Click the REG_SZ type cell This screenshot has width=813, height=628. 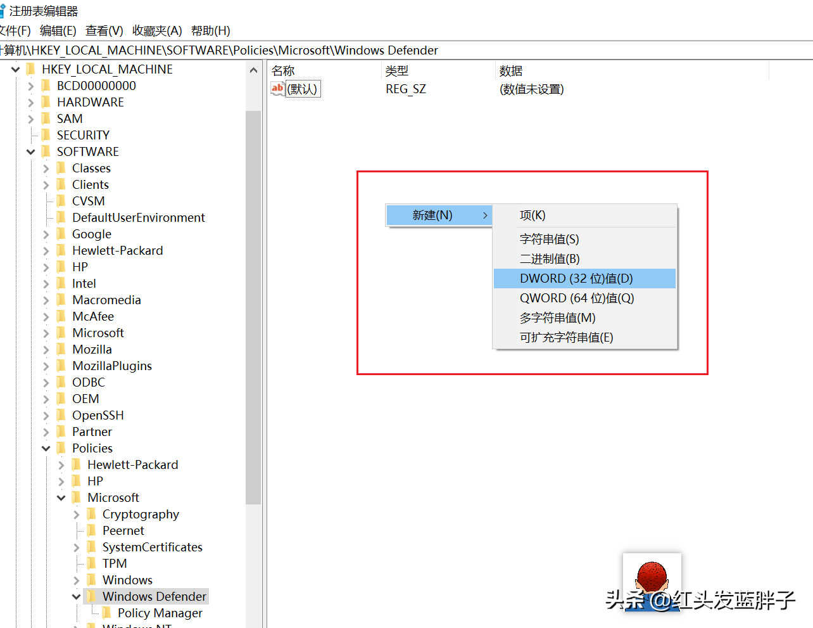coord(406,89)
